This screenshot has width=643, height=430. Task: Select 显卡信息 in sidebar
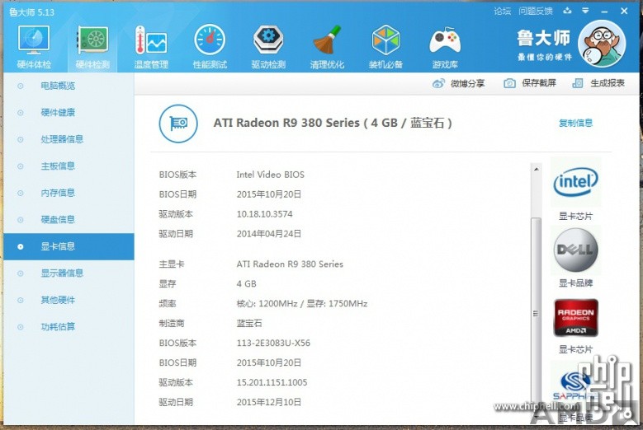(x=69, y=246)
